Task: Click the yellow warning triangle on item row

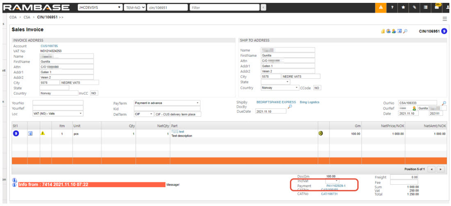Action: (43, 134)
